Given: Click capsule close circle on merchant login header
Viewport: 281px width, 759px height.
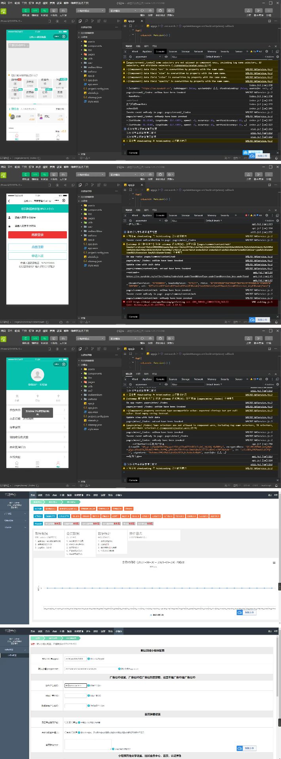Looking at the screenshot, I should click(x=64, y=201).
